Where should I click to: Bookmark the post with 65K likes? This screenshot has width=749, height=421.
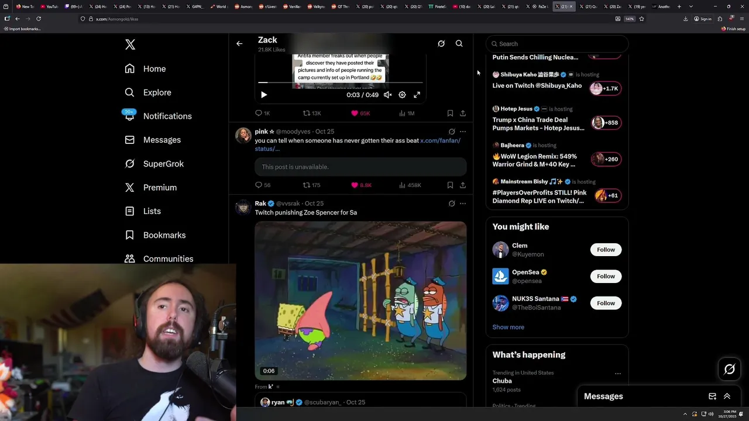click(450, 113)
